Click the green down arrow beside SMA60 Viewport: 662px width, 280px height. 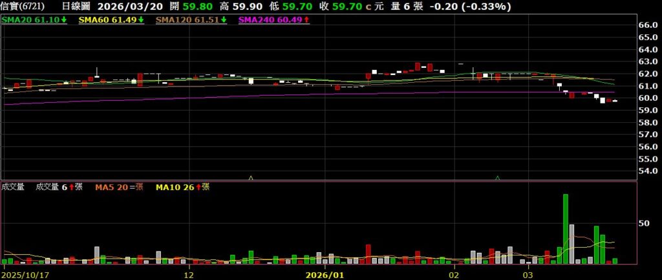141,21
